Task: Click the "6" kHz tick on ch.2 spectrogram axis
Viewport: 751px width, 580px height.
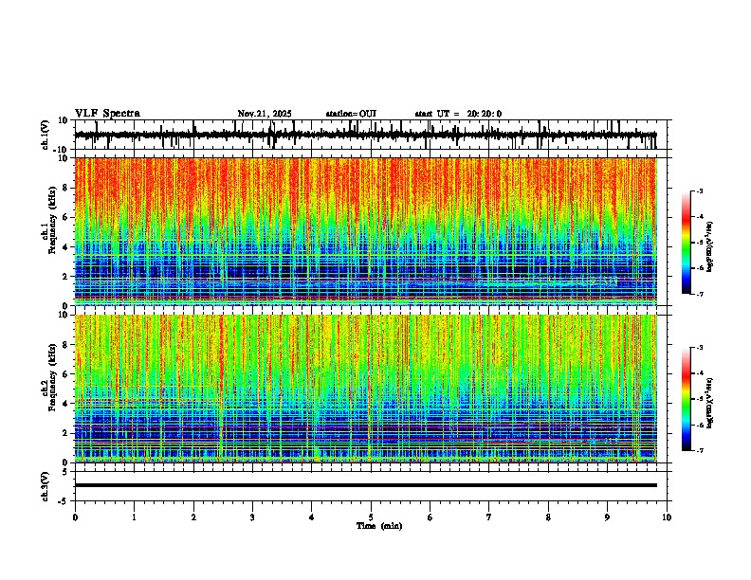Action: click(x=66, y=374)
